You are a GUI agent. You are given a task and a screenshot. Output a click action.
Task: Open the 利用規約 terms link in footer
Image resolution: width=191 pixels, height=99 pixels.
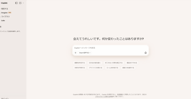click(x=120, y=95)
